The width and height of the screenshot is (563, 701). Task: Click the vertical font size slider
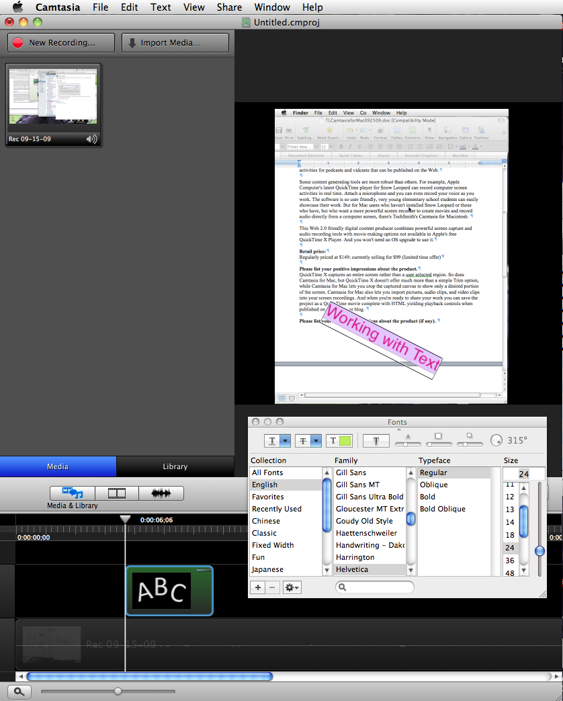pos(539,529)
